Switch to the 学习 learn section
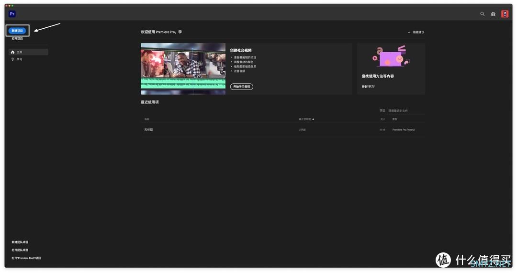The width and height of the screenshot is (517, 273). [x=20, y=59]
